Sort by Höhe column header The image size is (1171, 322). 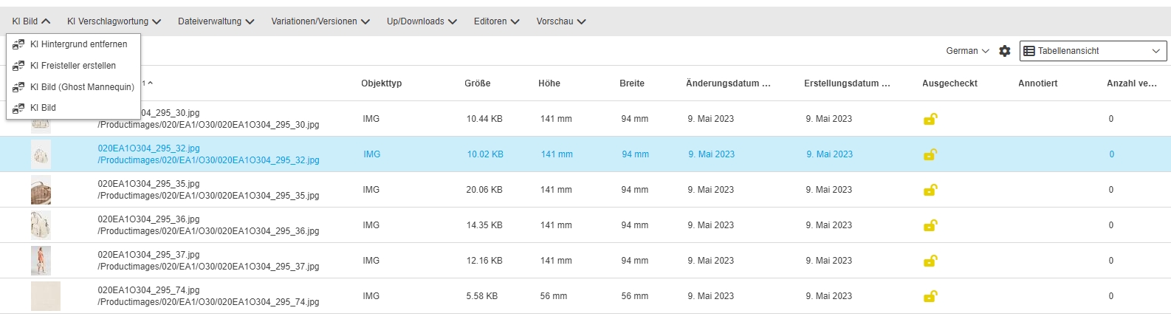[549, 83]
